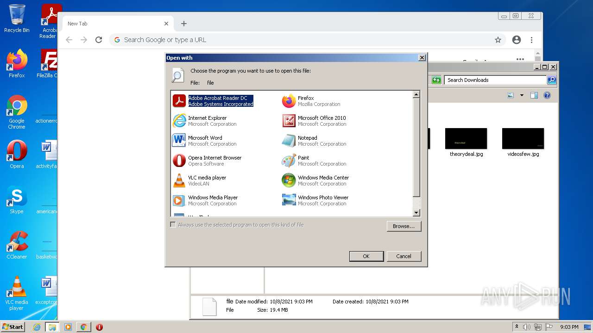Bookmark this page with the star icon

click(498, 40)
